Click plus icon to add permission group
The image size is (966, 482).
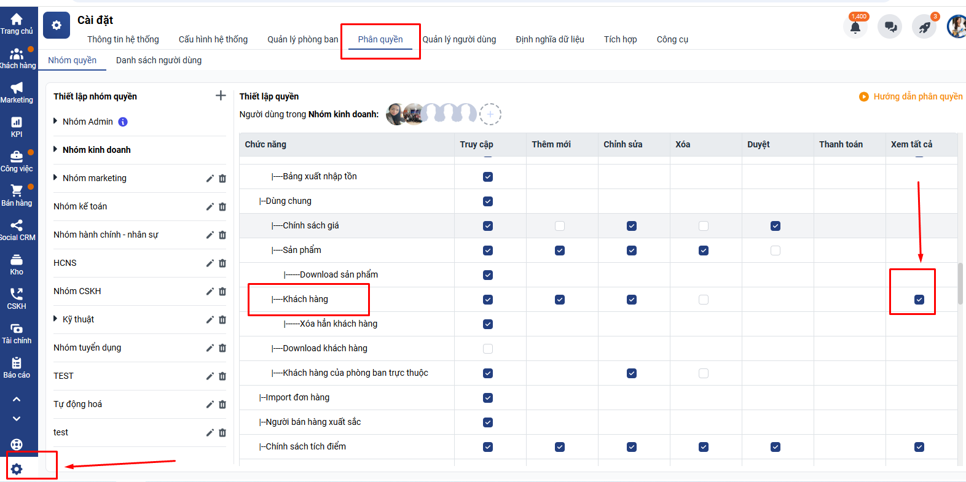tap(221, 96)
